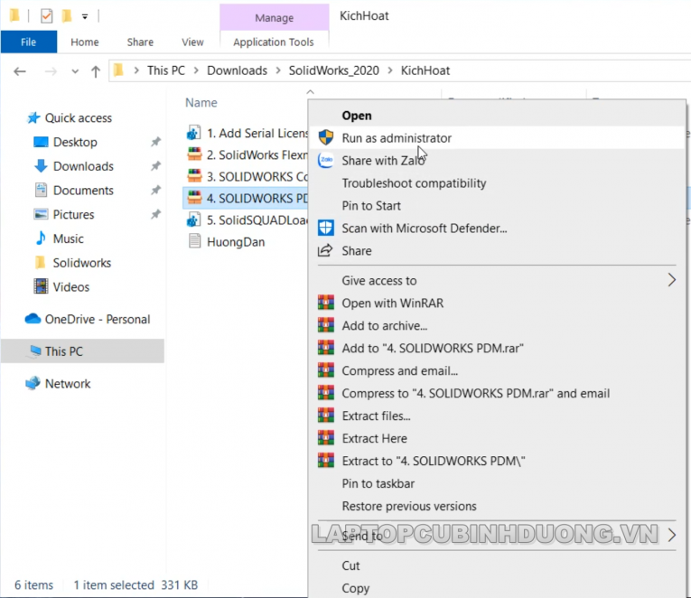Switch to the Share ribbon tab

(140, 42)
